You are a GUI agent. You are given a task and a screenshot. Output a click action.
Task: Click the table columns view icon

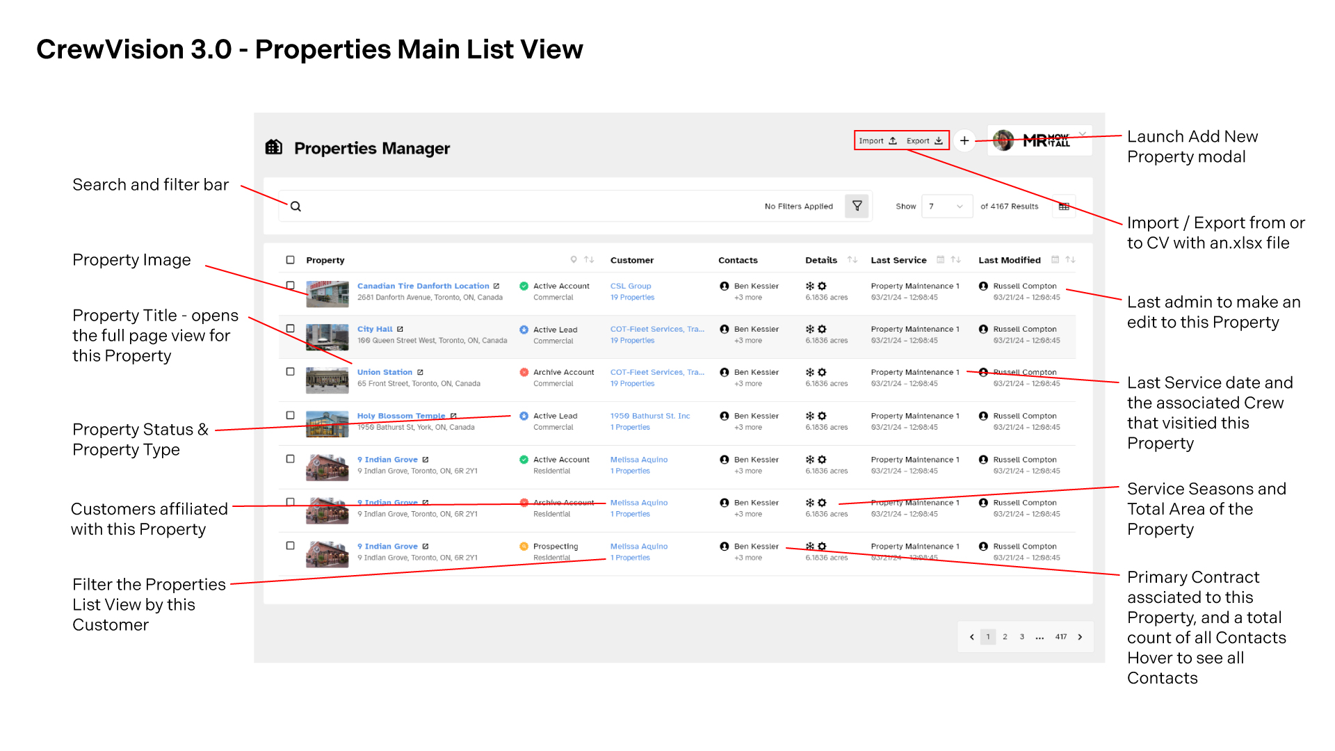1064,207
